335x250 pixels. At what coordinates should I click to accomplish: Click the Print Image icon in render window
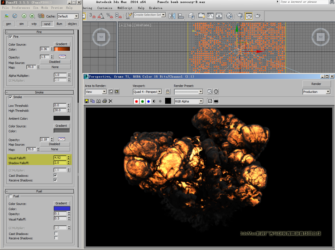(105, 101)
